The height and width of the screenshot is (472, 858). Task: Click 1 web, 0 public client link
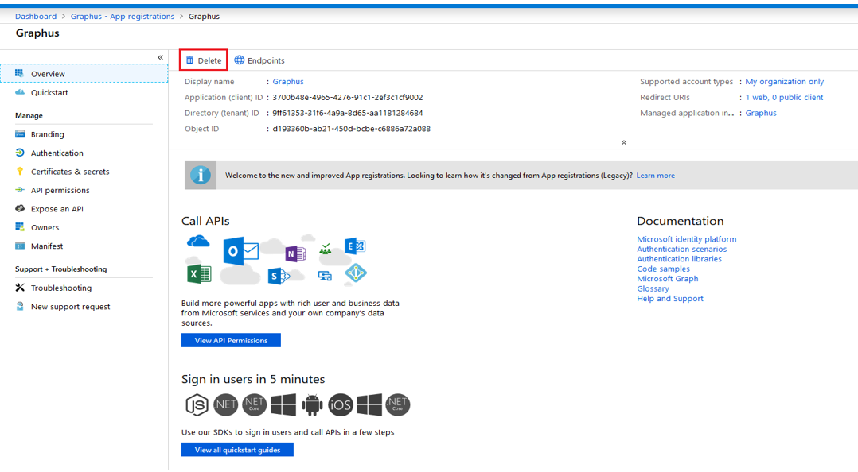coord(784,97)
